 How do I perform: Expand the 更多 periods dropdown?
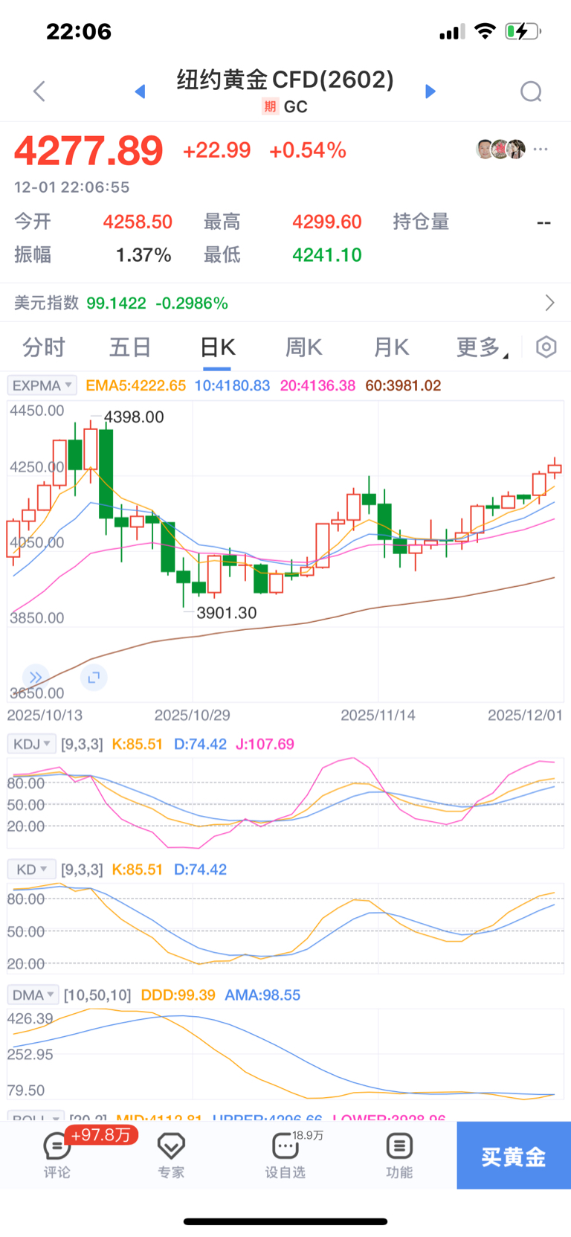point(483,347)
